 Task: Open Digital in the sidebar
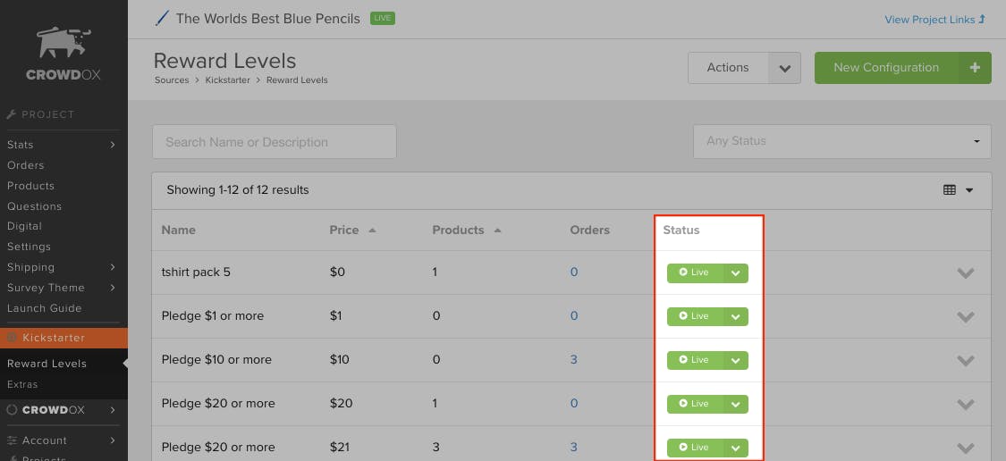(x=24, y=226)
